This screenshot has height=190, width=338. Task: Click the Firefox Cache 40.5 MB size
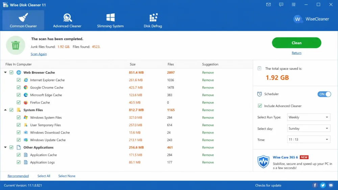[x=135, y=102]
